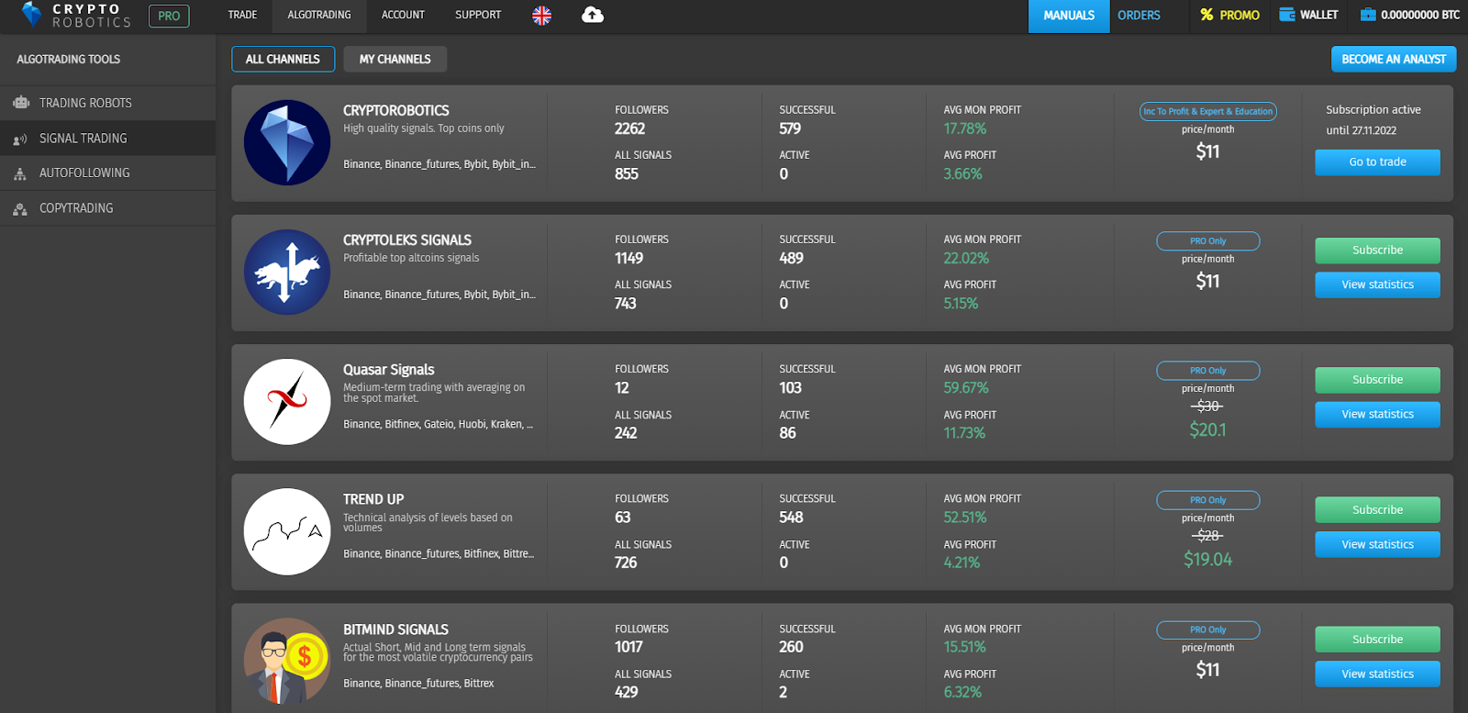Image resolution: width=1468 pixels, height=713 pixels.
Task: Click the Copytrading sidebar icon
Action: [20, 209]
